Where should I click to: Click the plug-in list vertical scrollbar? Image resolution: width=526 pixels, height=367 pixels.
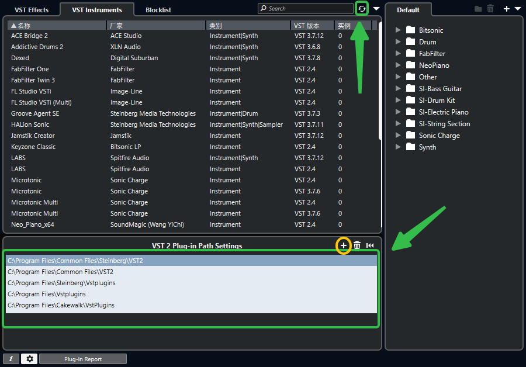[x=380, y=81]
